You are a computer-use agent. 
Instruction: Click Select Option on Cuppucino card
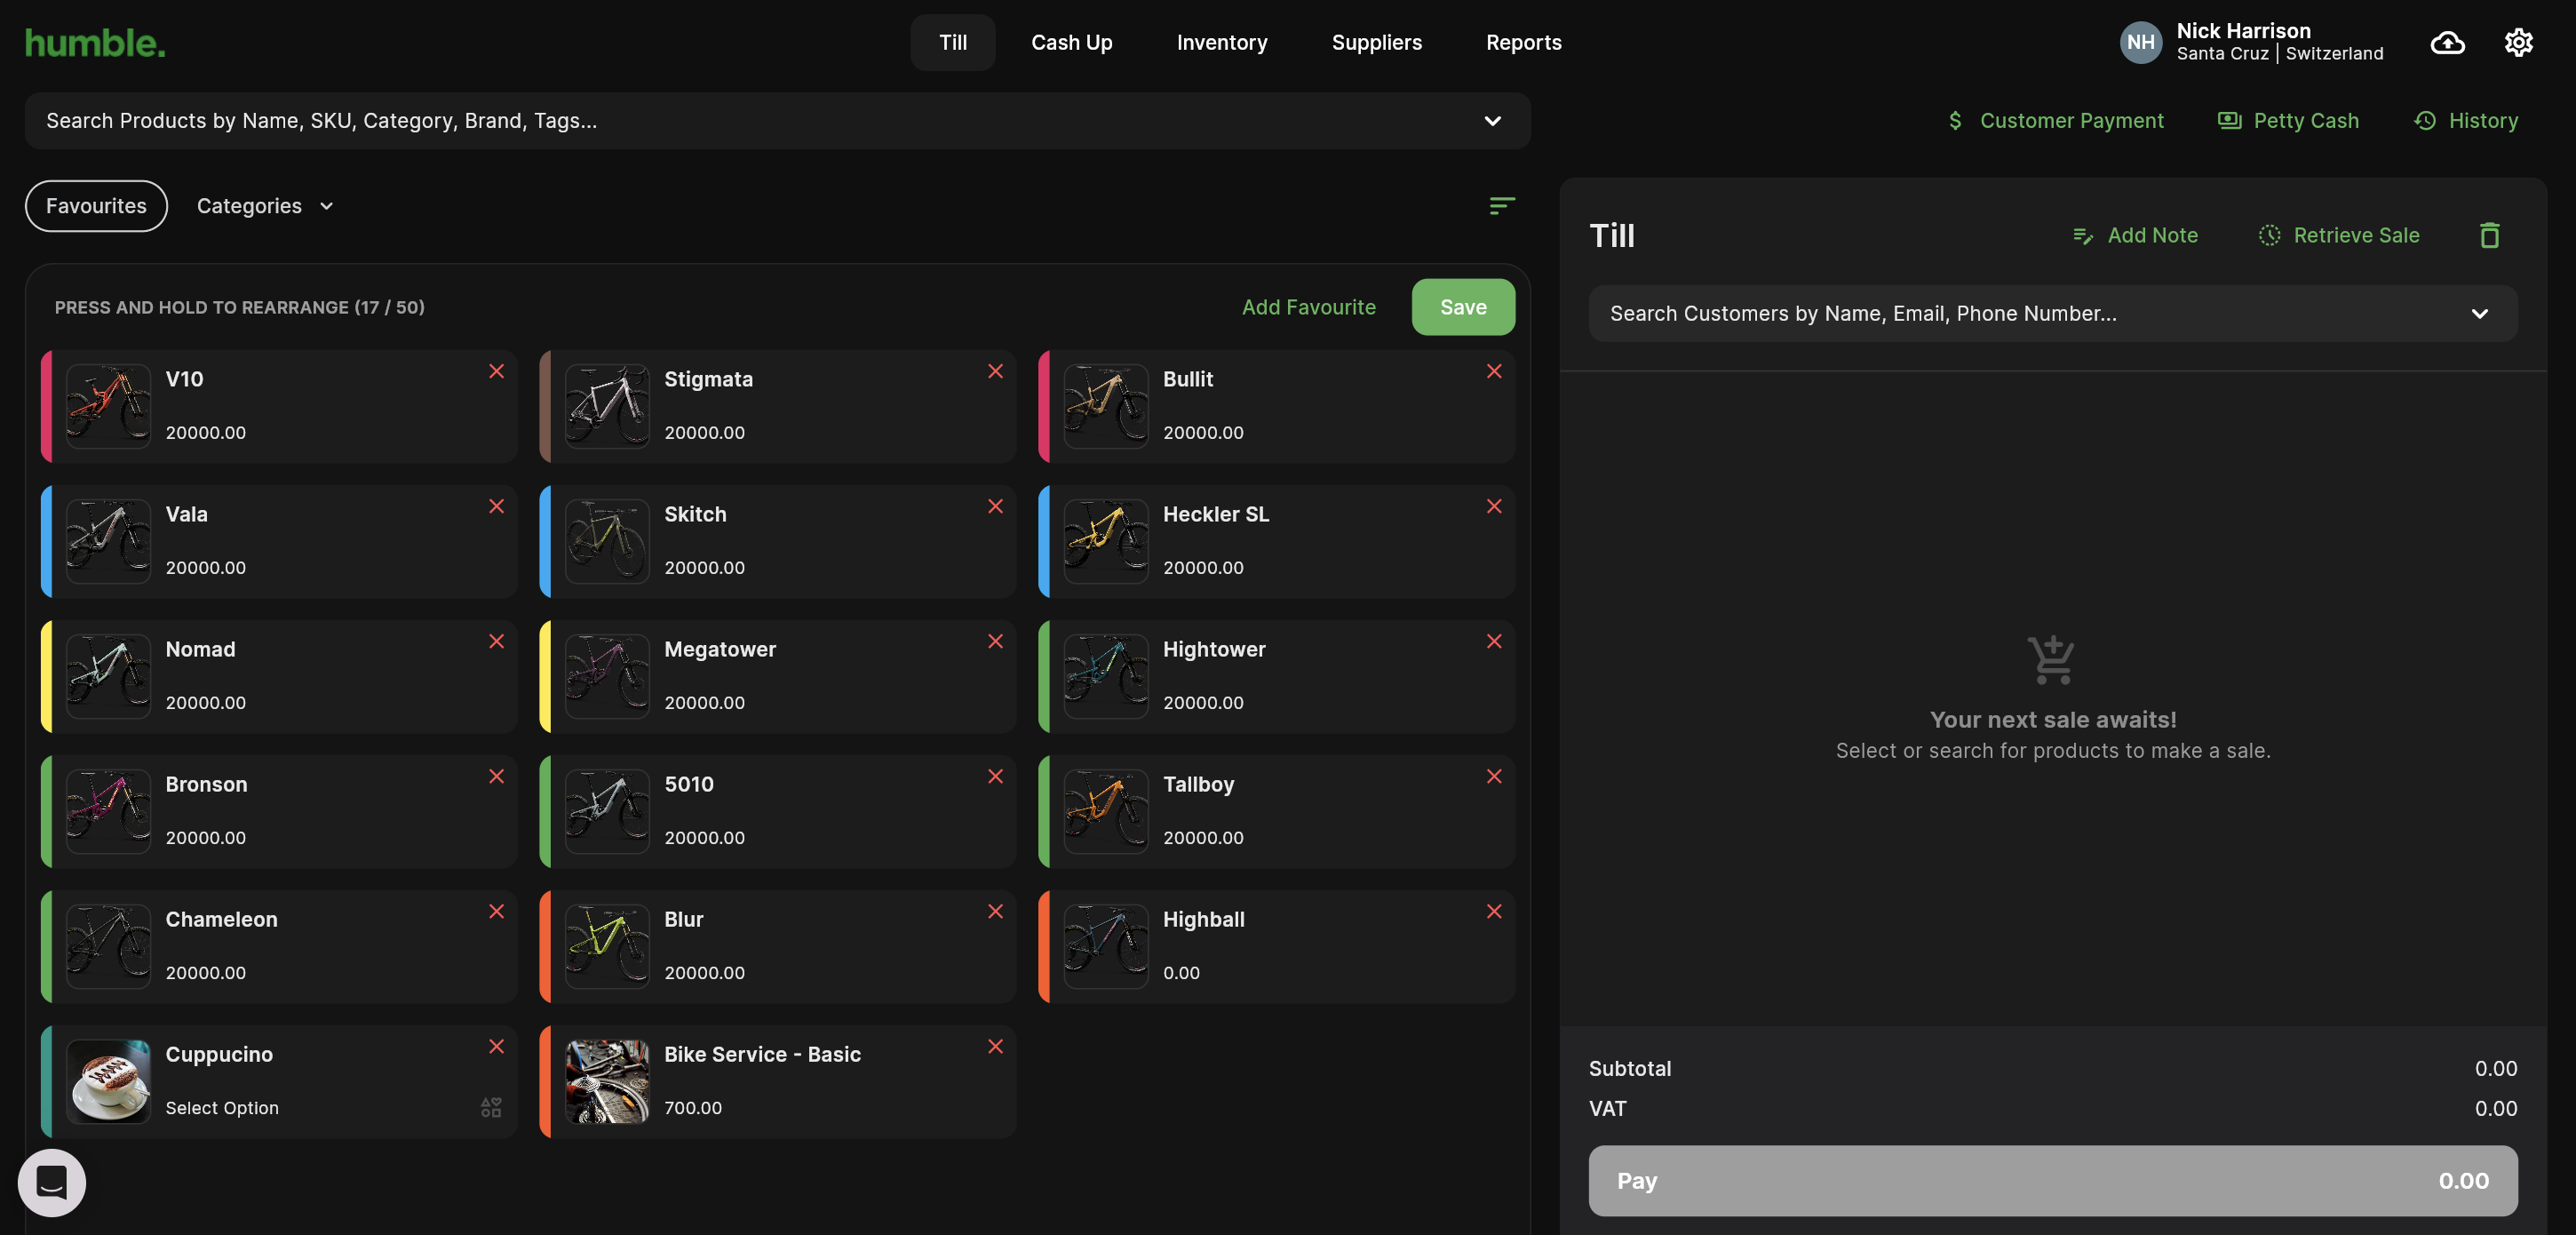221,1107
